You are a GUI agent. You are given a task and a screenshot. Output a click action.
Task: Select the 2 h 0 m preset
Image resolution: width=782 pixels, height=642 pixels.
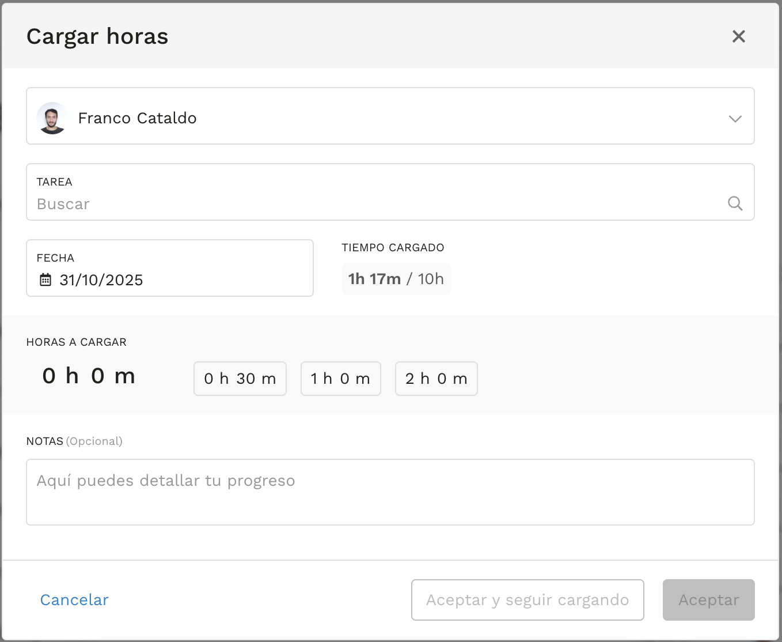point(436,379)
